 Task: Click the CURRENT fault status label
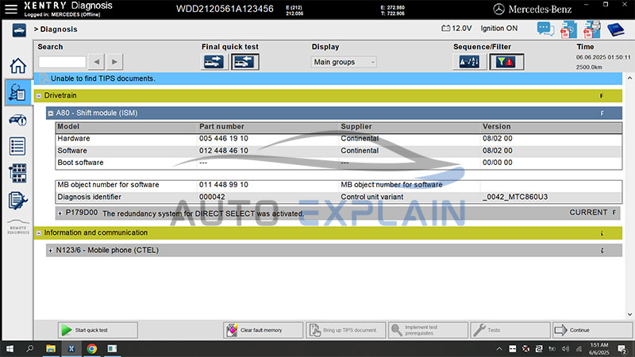[x=588, y=213]
